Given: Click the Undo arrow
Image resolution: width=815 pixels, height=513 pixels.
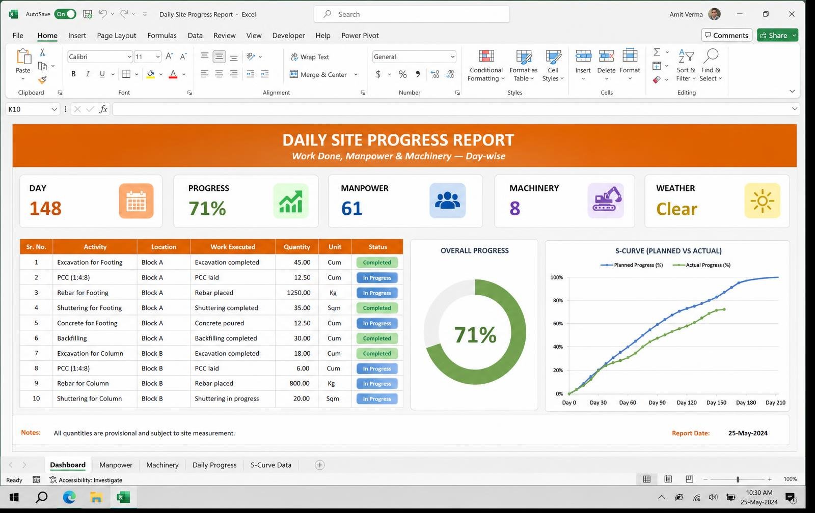Looking at the screenshot, I should click(103, 14).
